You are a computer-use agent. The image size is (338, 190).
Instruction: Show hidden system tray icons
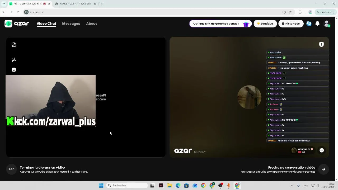292,186
